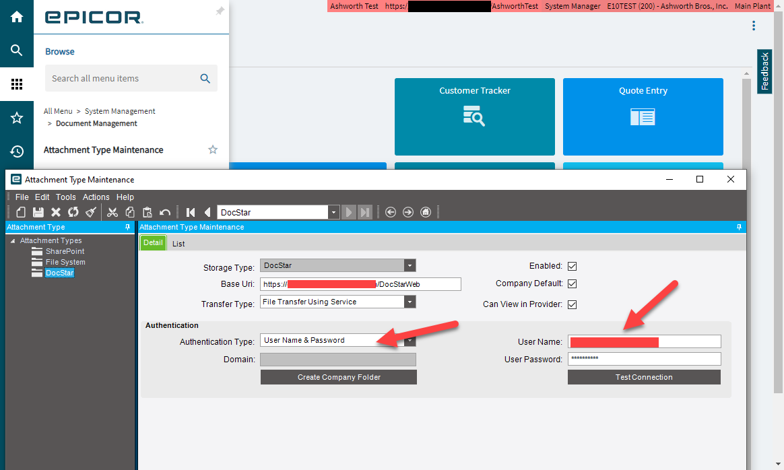Viewport: 784px width, 470px height.
Task: Click the Back circle arrow toolbar icon
Action: point(391,213)
